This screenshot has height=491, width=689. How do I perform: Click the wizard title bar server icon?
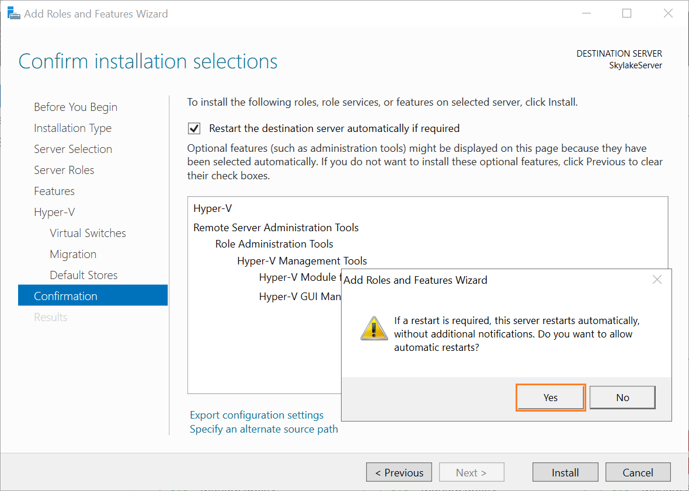click(13, 13)
